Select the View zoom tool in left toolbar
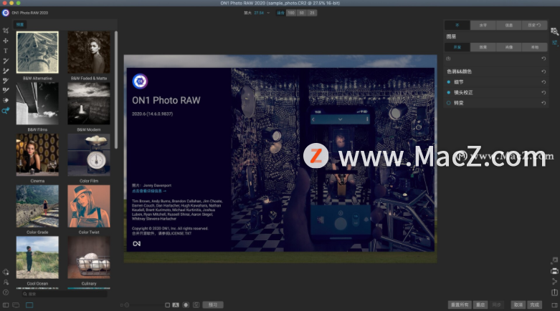The width and height of the screenshot is (560, 311). 5,111
